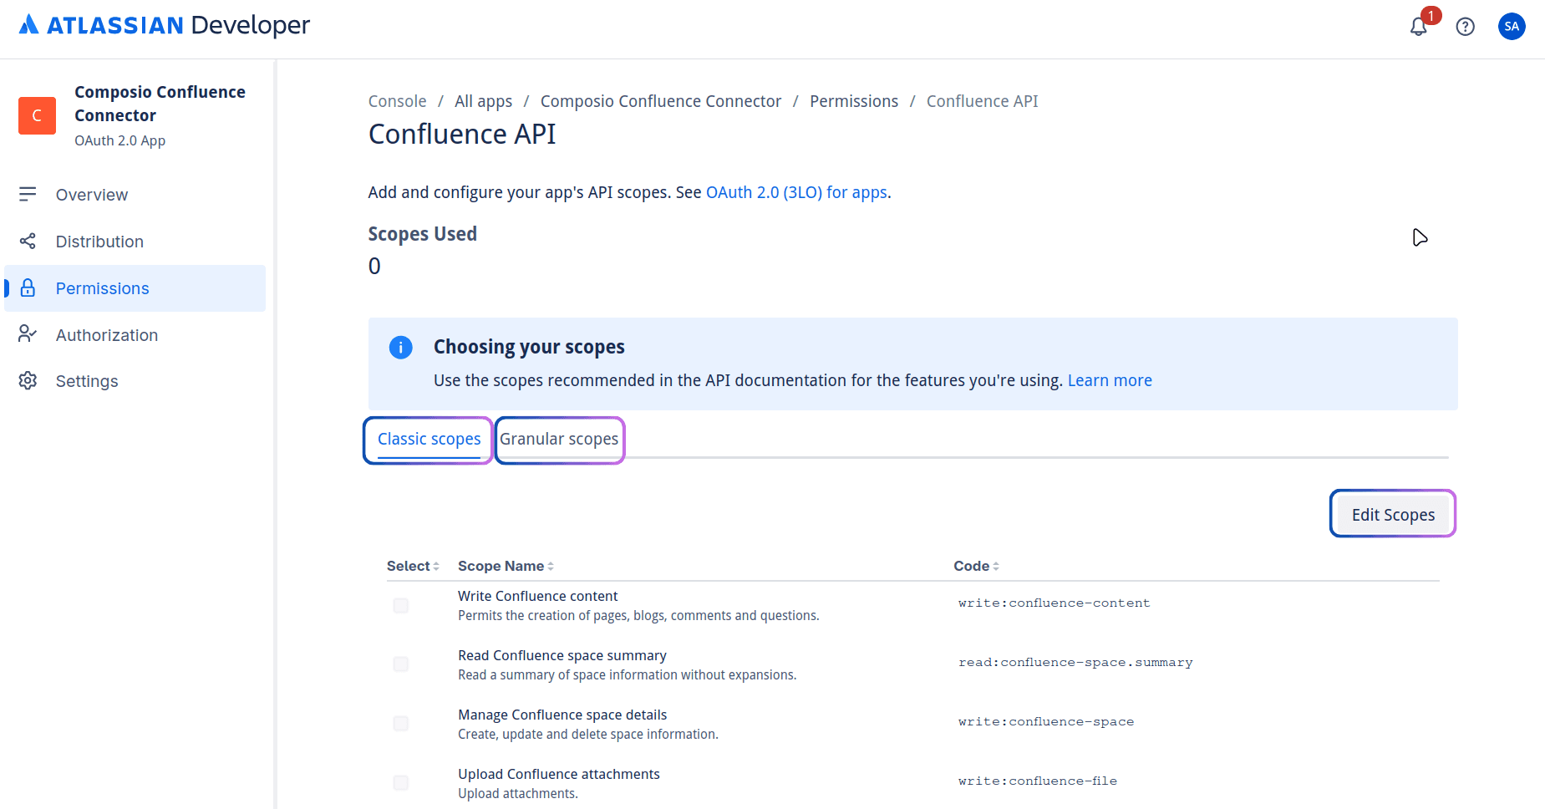
Task: Click the OAuth 2.0 App label
Action: click(119, 140)
